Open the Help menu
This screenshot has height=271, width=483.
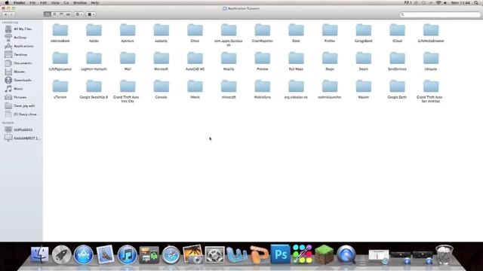(x=95, y=3)
